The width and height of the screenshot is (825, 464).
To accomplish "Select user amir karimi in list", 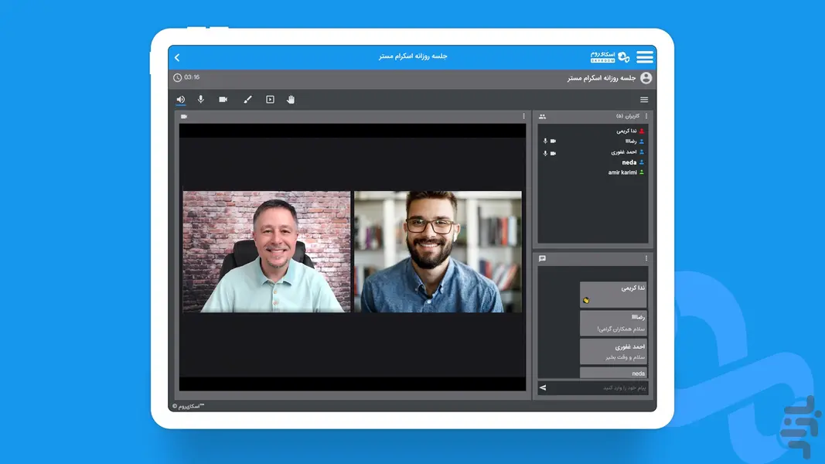I will pyautogui.click(x=622, y=172).
